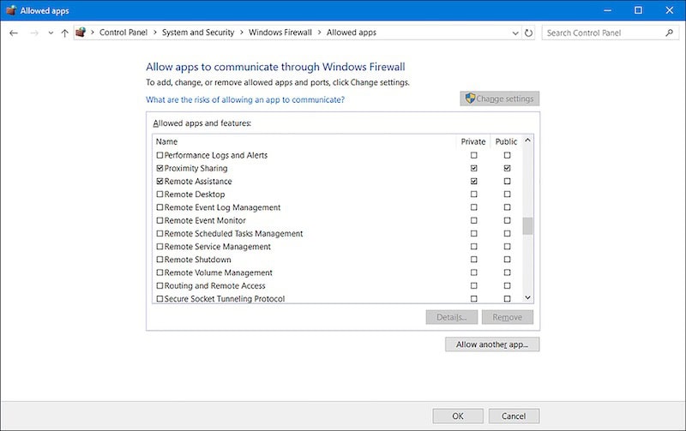
Task: Navigate to Control Panel breadcrumb
Action: pyautogui.click(x=123, y=33)
